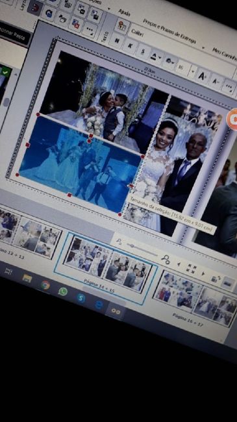Select the top photo of bride kissing boy

105,101
